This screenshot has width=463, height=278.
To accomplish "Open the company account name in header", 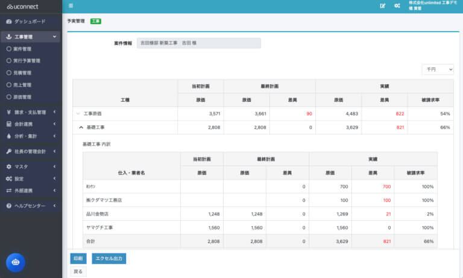I will [433, 5].
